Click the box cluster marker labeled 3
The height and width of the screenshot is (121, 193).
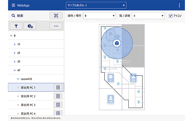coord(110,77)
